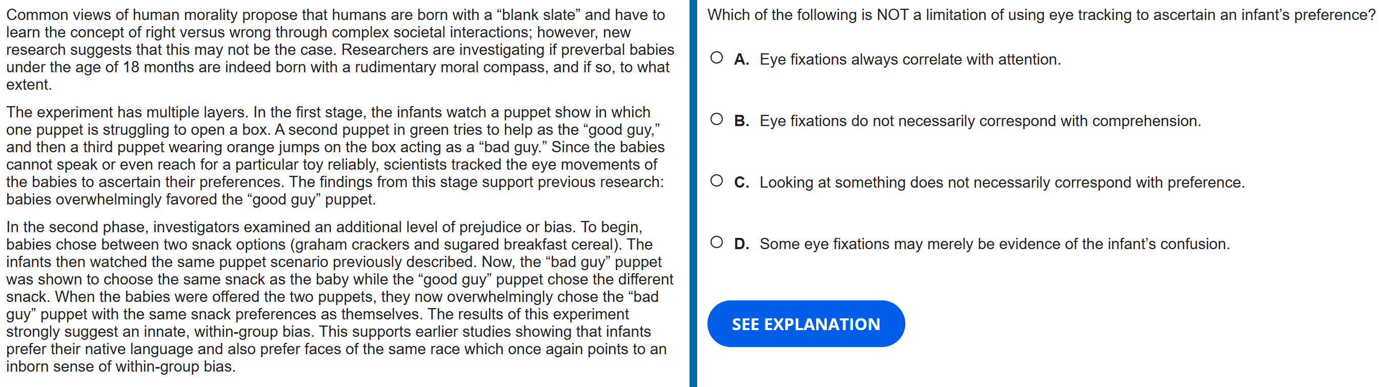Image resolution: width=1379 pixels, height=387 pixels.
Task: Choose the radio button for option C
Action: [716, 181]
